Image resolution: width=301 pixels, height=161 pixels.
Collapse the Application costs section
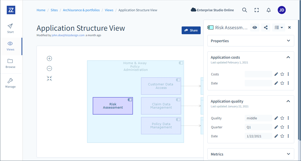(x=288, y=57)
